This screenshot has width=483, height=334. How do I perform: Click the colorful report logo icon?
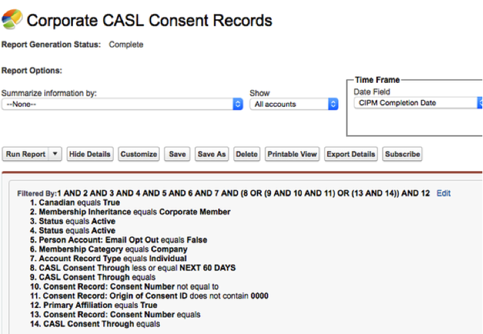(12, 19)
